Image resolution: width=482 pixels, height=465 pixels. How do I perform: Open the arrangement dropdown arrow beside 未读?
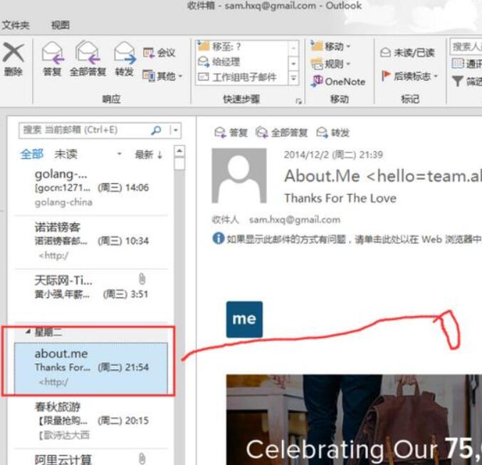click(120, 153)
